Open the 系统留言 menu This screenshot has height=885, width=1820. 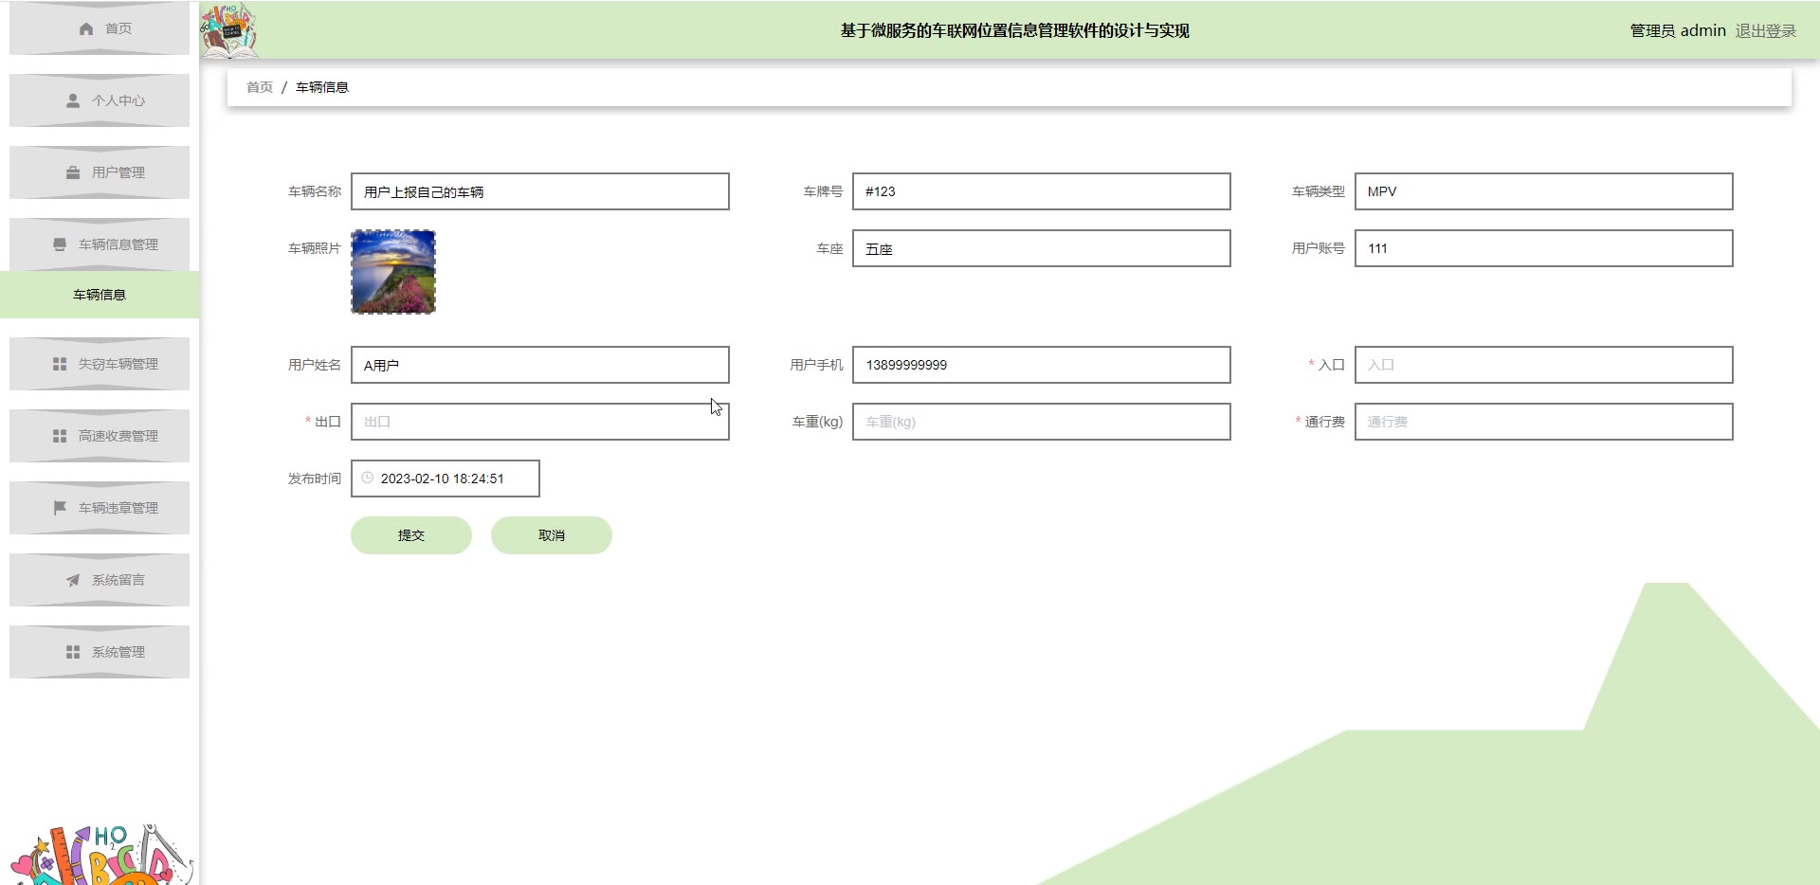(100, 580)
